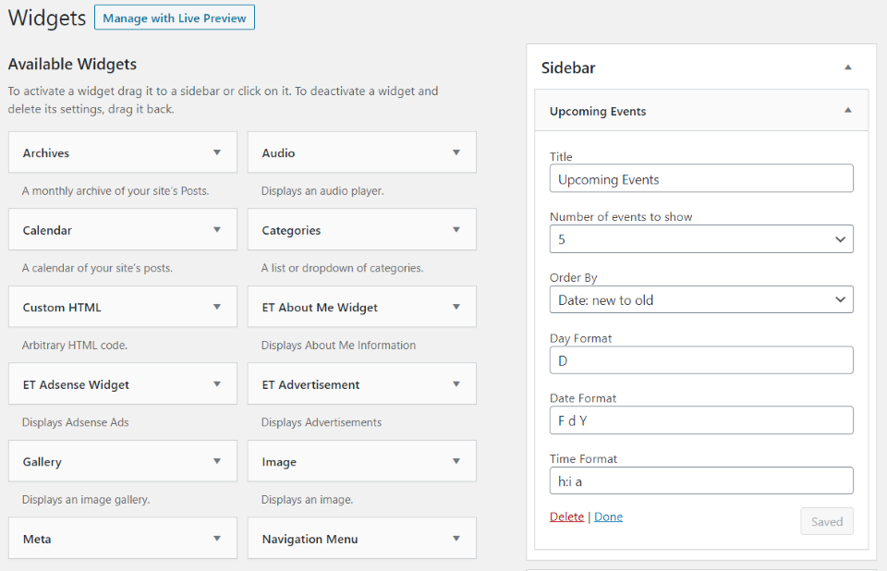Click the Time Format input field

click(x=700, y=480)
